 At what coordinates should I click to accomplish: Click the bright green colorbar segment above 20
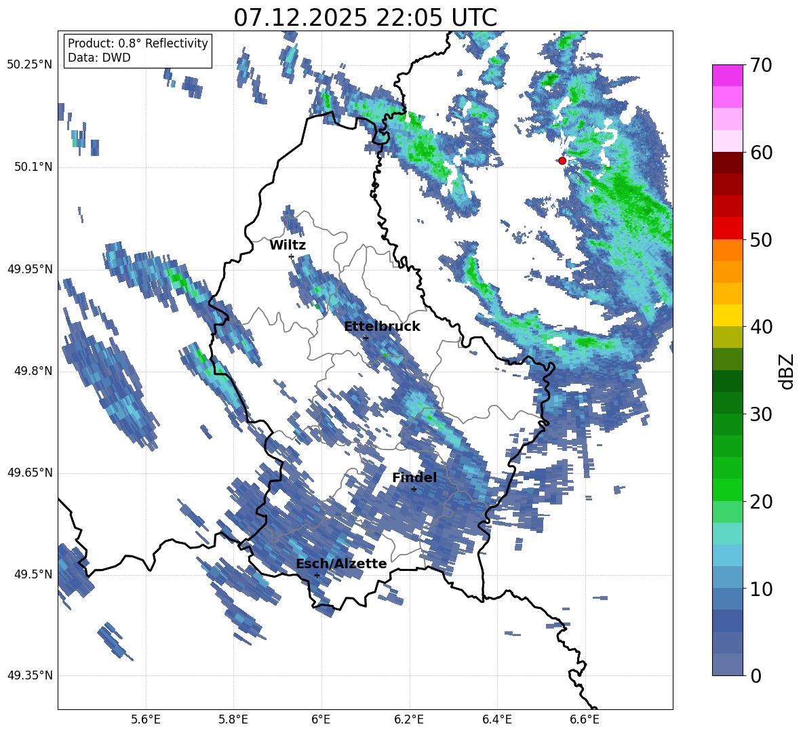(727, 490)
